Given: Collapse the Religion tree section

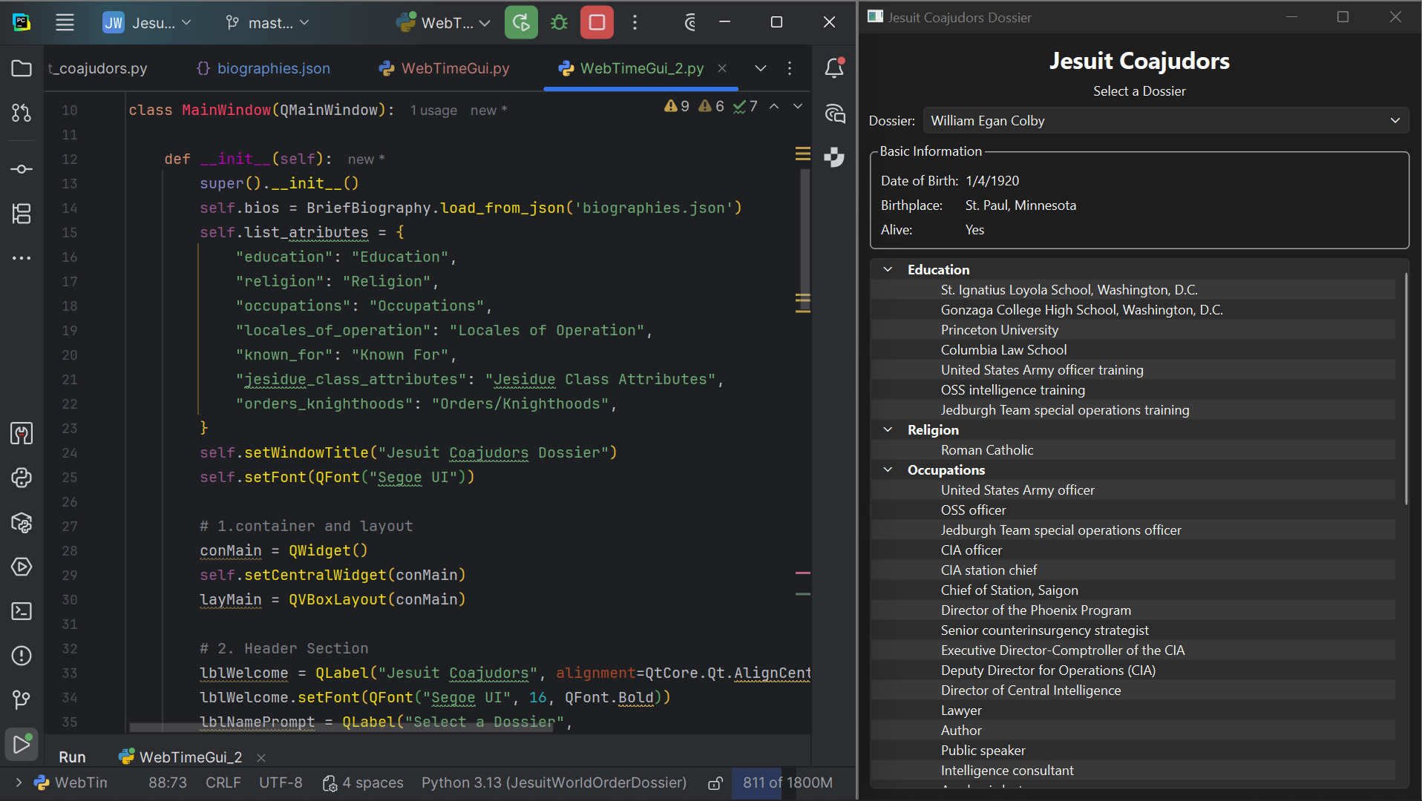Looking at the screenshot, I should point(888,429).
